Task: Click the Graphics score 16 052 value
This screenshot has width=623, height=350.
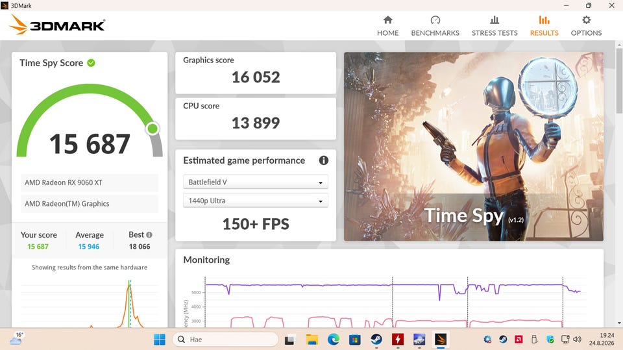Action: pos(256,77)
